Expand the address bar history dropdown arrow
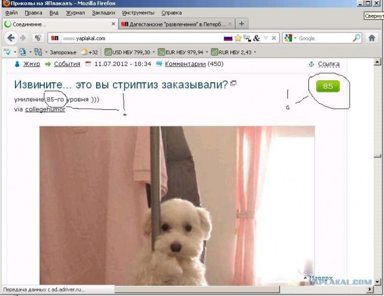 tap(265, 38)
